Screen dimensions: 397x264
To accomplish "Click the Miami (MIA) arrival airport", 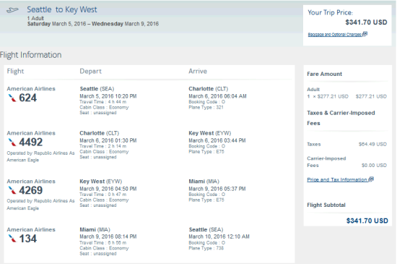I will 204,182.
